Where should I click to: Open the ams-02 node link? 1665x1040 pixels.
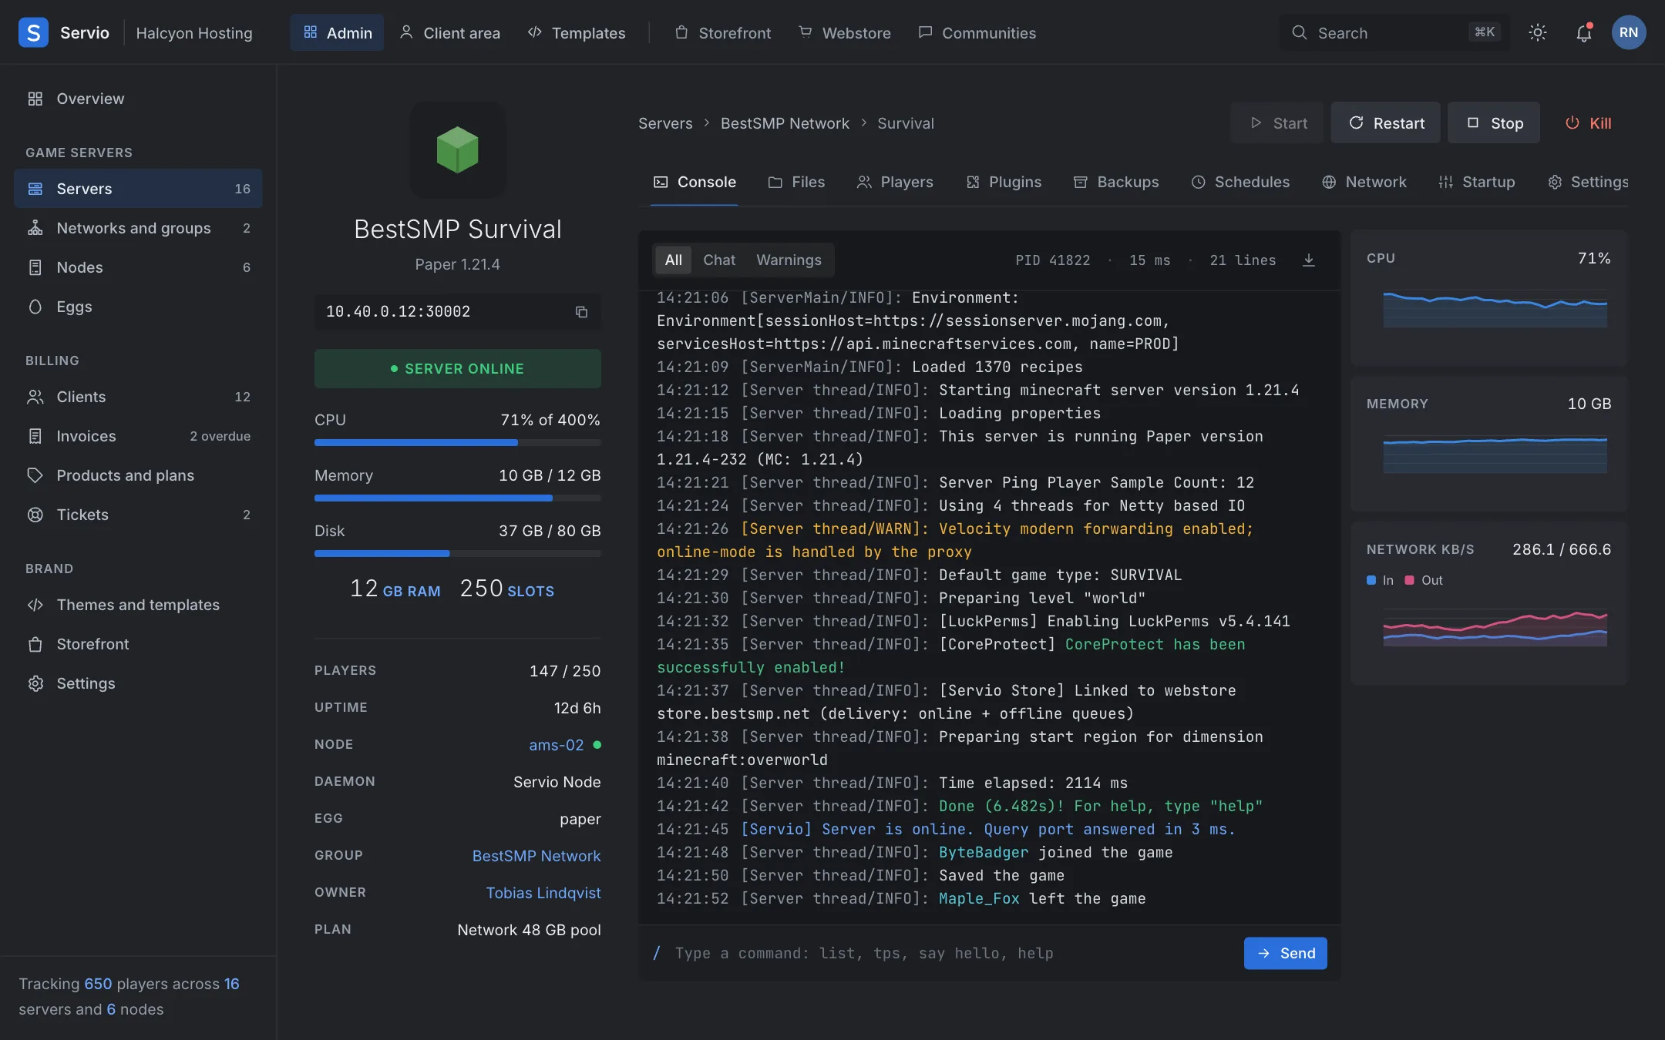click(x=556, y=745)
